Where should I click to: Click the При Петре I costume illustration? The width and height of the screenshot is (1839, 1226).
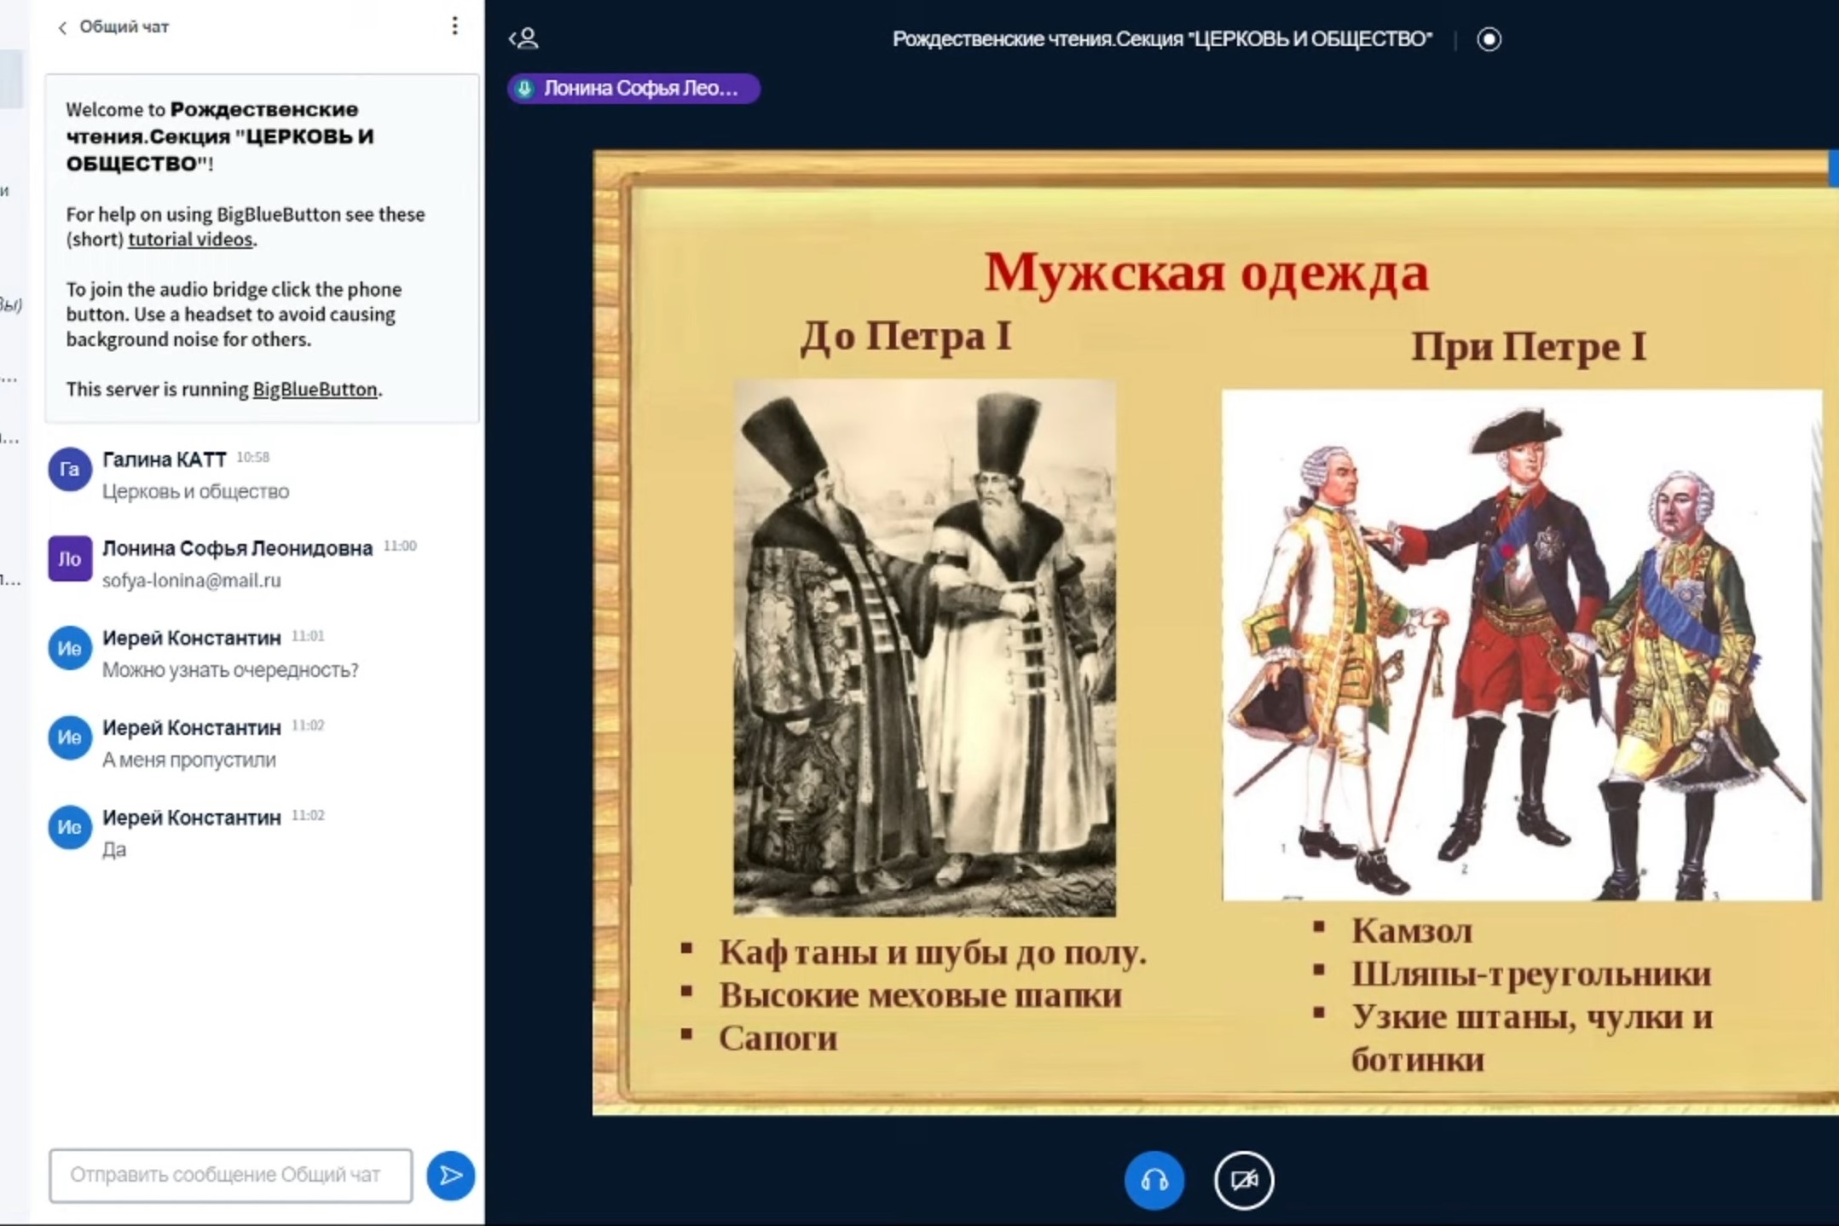click(1521, 645)
